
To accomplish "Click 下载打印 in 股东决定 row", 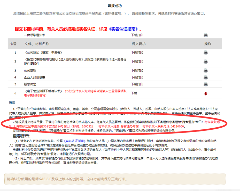I will pos(137,84).
